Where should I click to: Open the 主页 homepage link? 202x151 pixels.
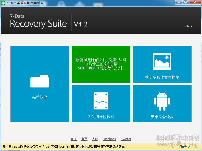(84, 139)
